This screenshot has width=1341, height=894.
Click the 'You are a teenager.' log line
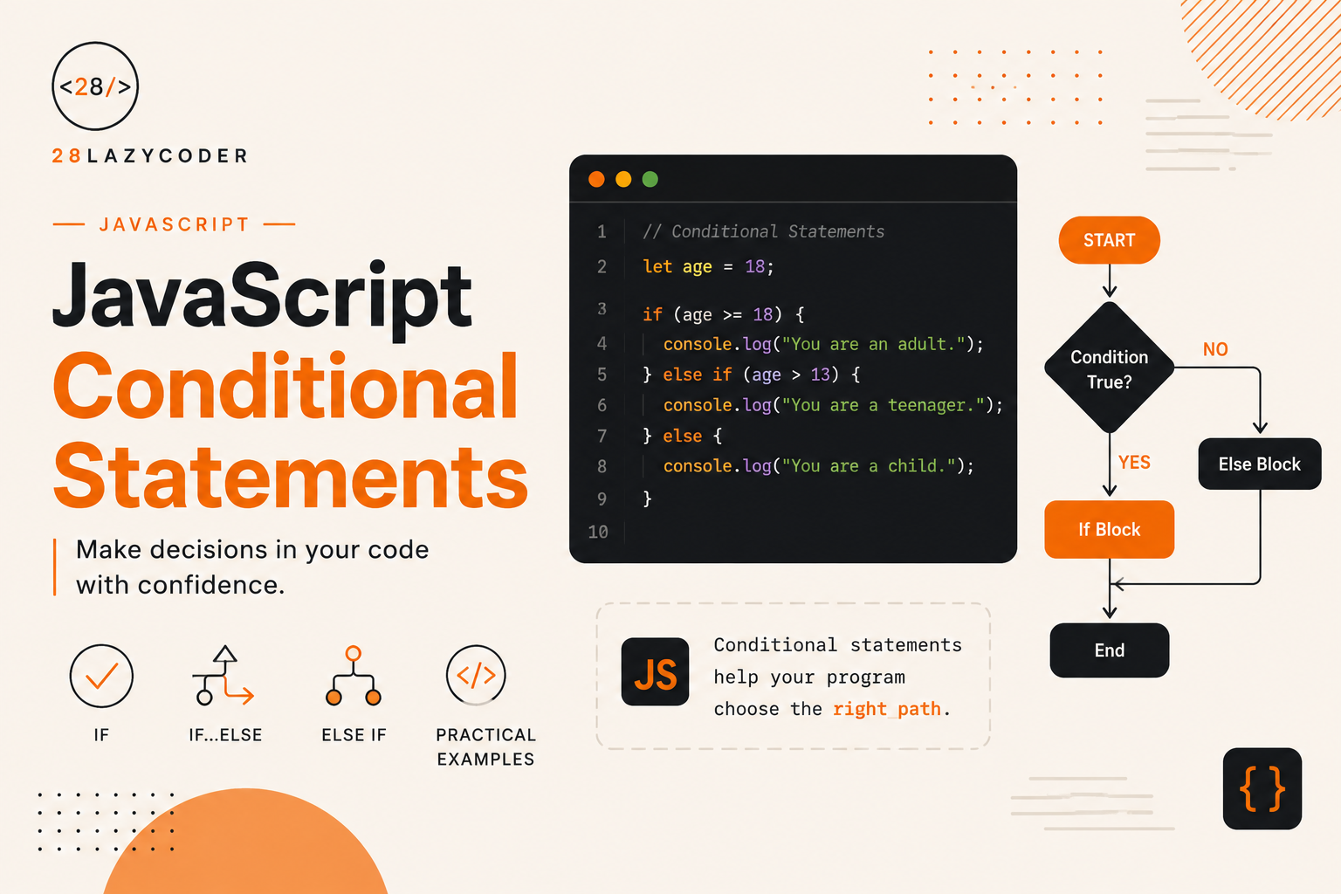tap(833, 405)
